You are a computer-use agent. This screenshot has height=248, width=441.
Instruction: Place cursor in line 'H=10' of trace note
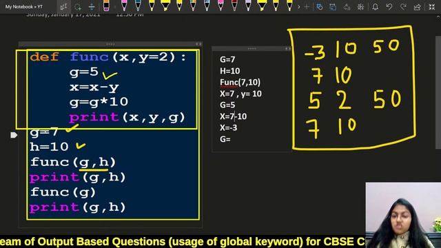(229, 71)
